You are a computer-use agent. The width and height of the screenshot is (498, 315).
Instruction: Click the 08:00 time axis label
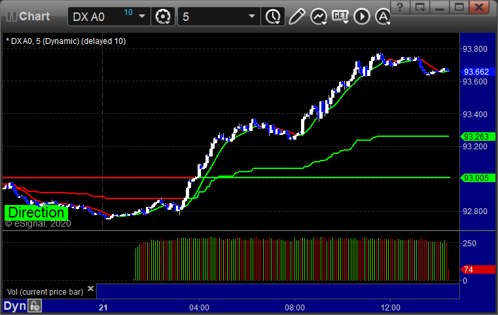(294, 308)
